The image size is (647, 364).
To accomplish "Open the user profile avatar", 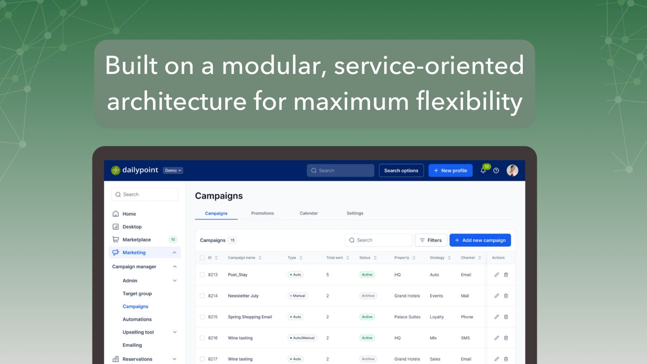I will [x=512, y=171].
